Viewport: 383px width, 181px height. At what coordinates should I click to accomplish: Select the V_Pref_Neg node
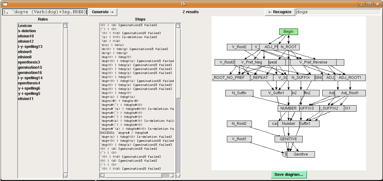coord(252,62)
